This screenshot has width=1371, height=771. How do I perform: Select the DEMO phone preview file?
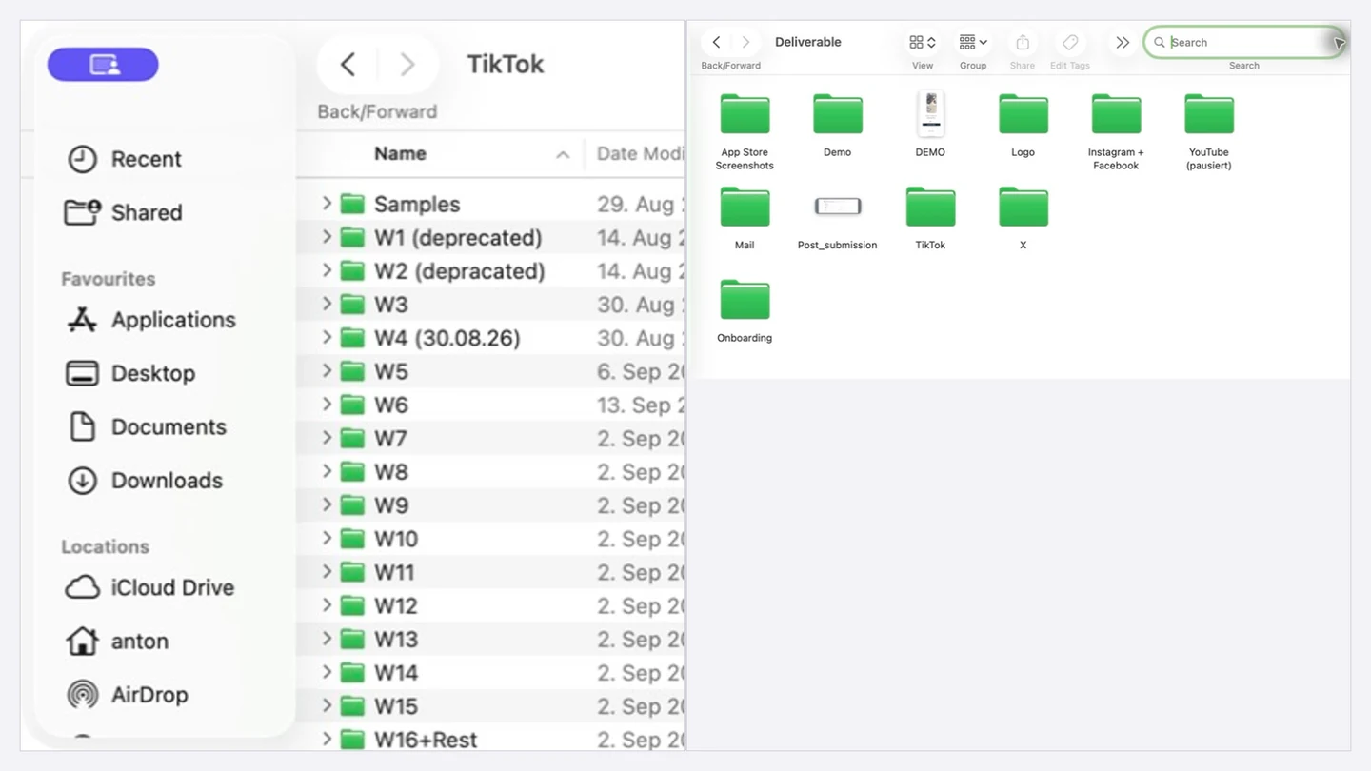point(930,125)
